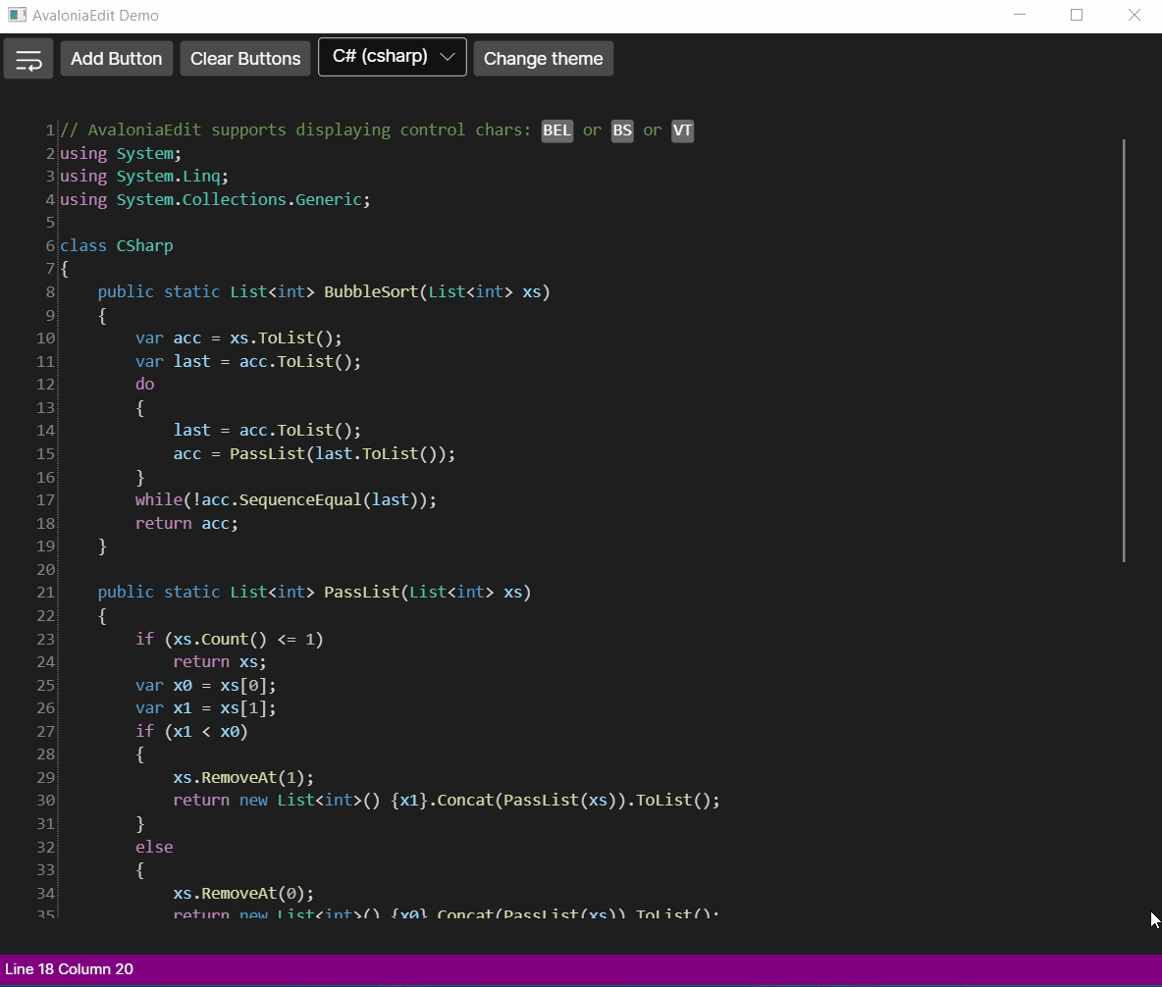Click the Change theme button
Viewport: 1162px width, 987px height.
(543, 59)
